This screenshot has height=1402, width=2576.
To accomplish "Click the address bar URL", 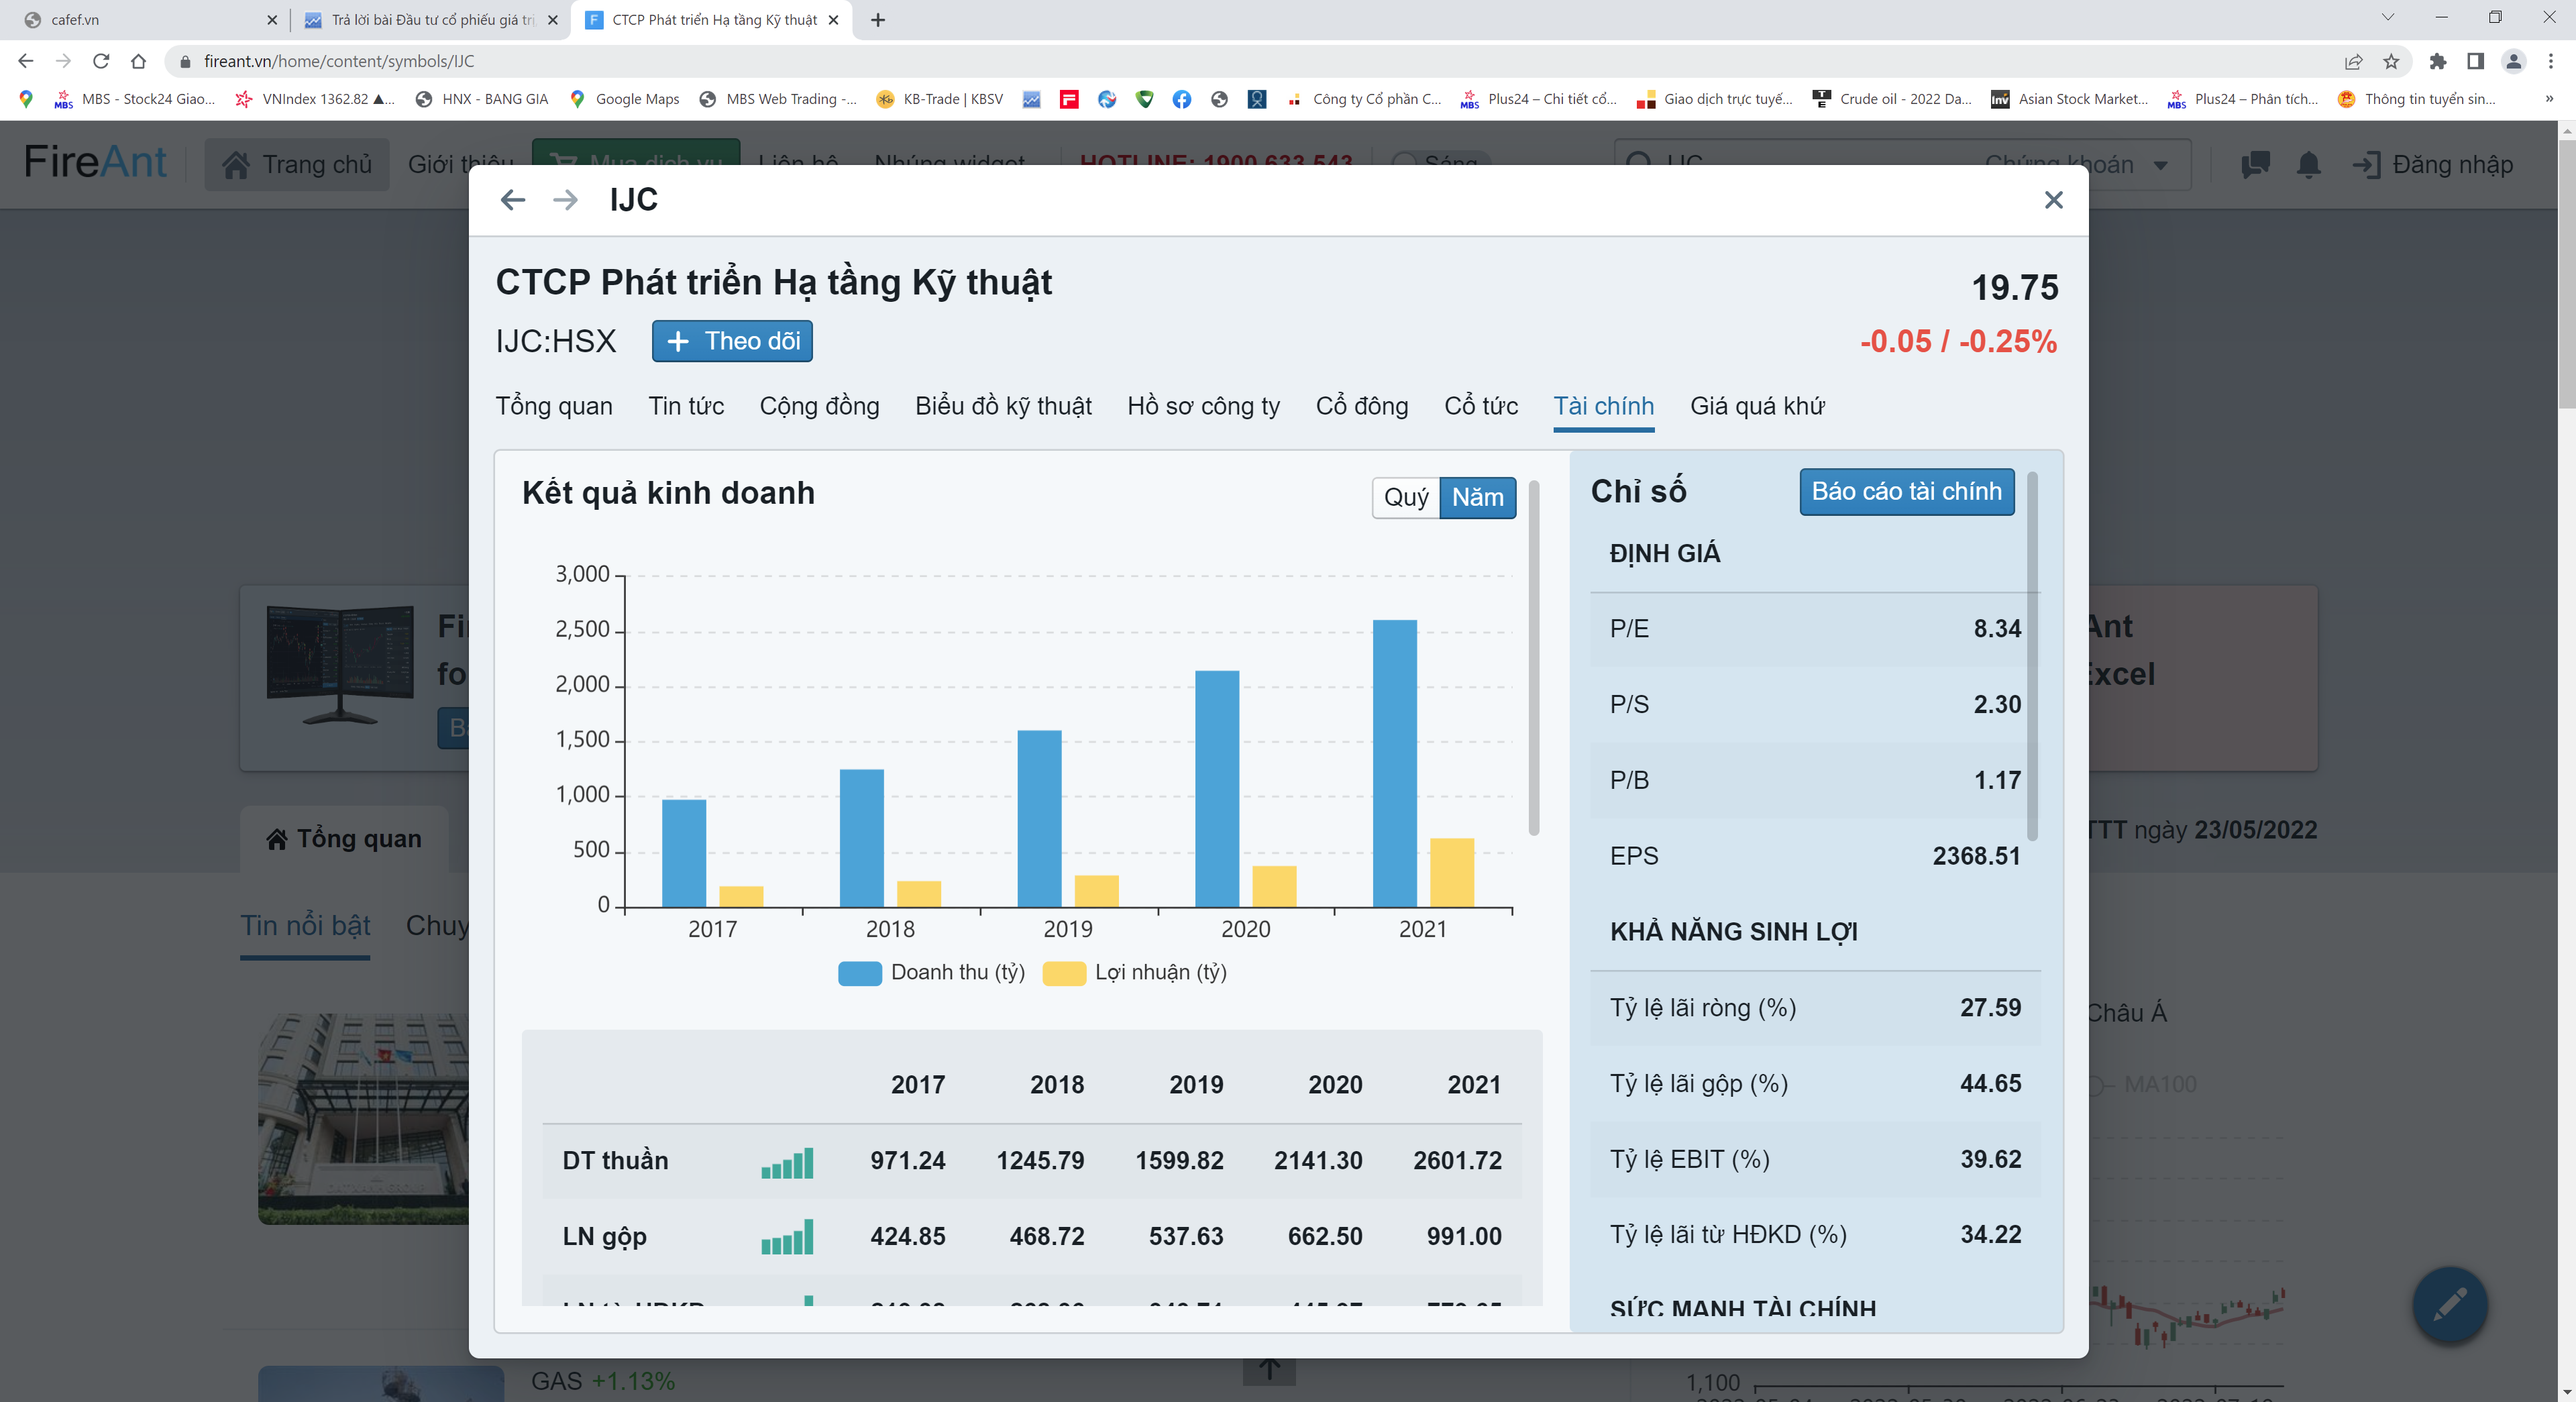I will (x=339, y=61).
